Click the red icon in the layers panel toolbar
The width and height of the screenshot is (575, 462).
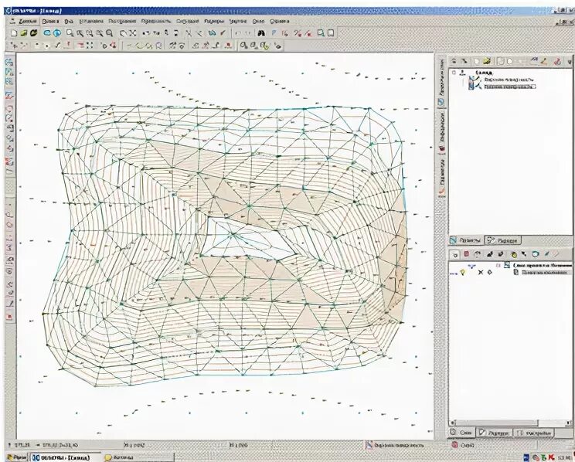[467, 253]
